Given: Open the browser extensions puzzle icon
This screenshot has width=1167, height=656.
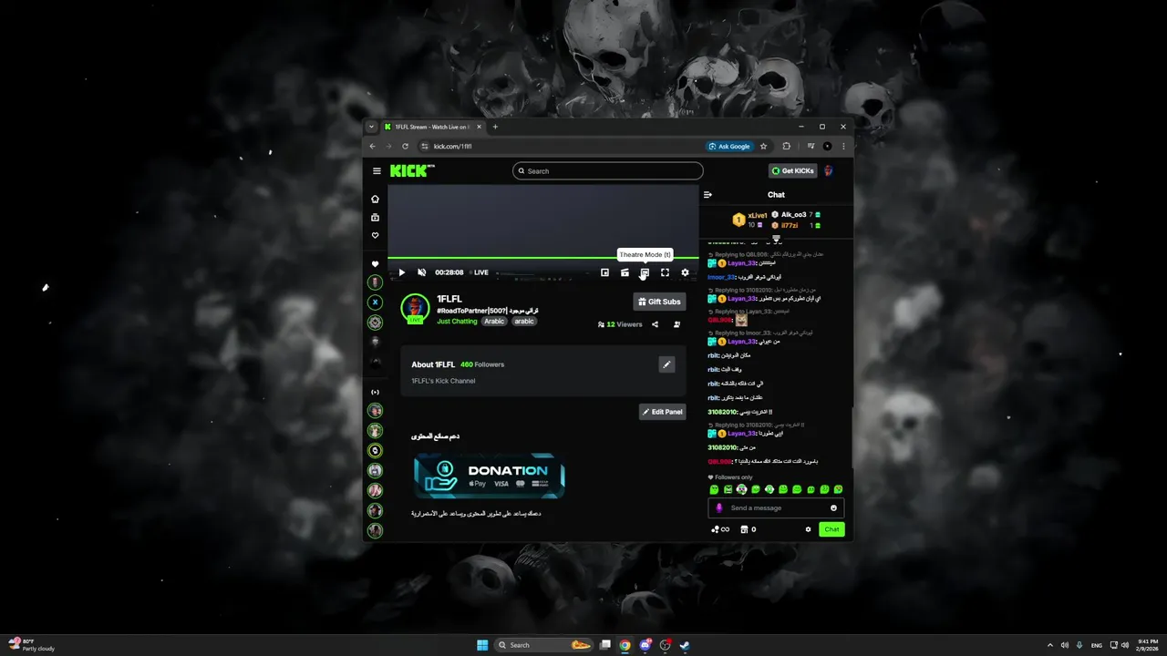Looking at the screenshot, I should 787,146.
